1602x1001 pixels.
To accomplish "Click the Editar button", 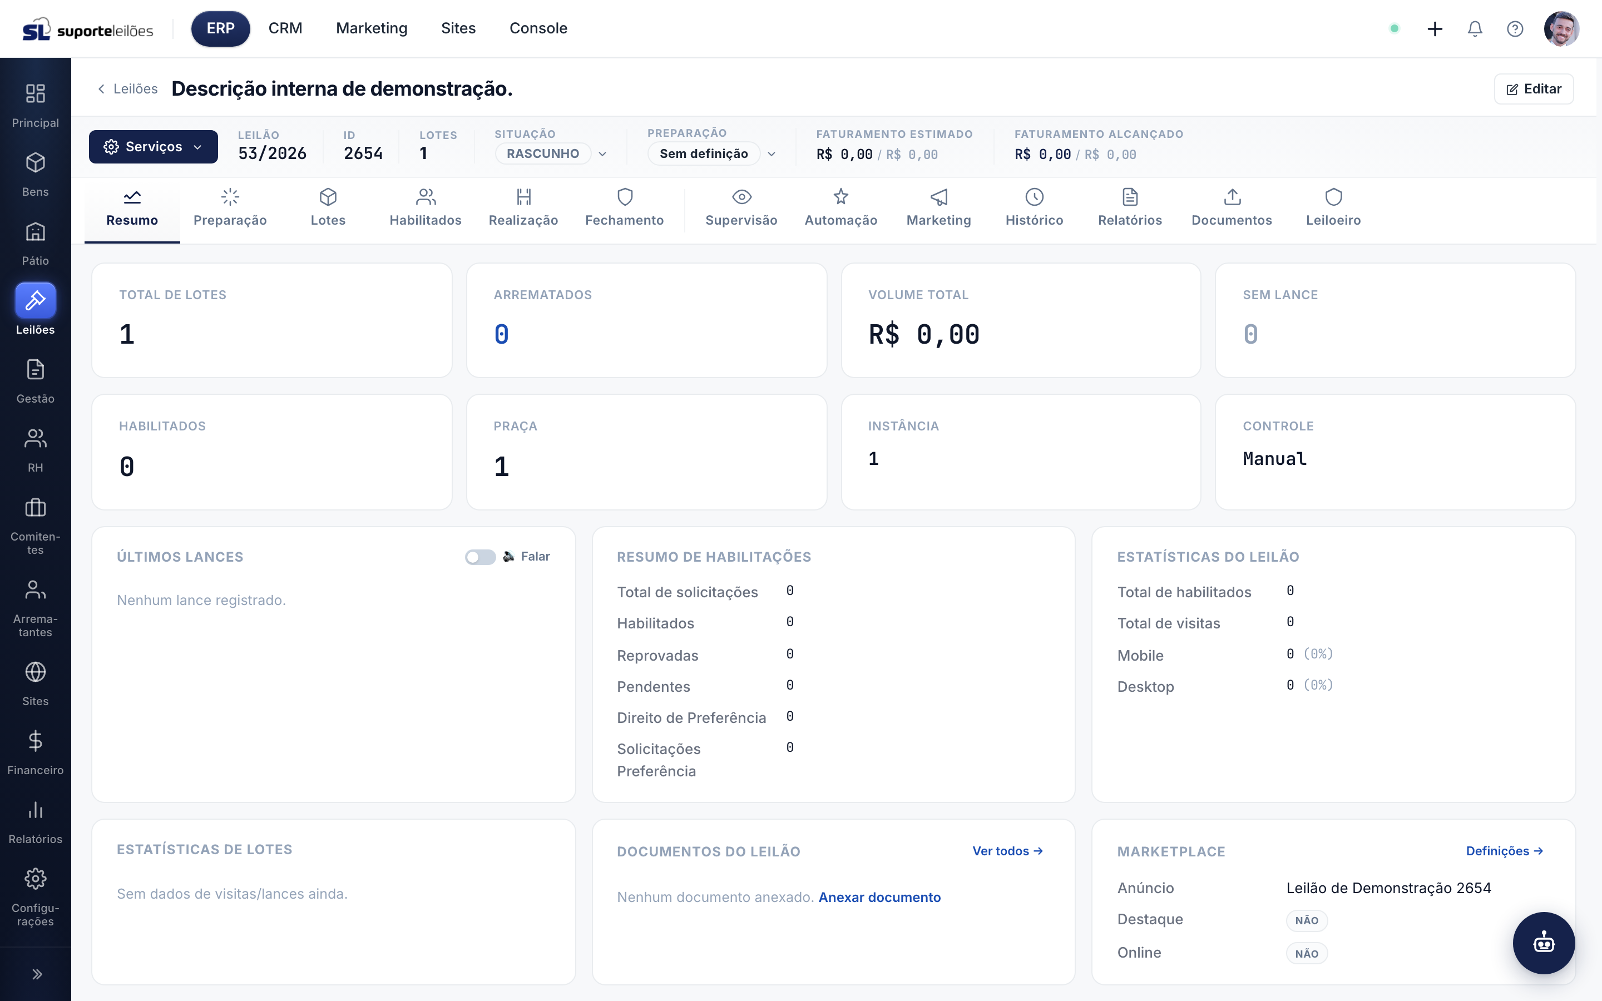I will pos(1533,89).
